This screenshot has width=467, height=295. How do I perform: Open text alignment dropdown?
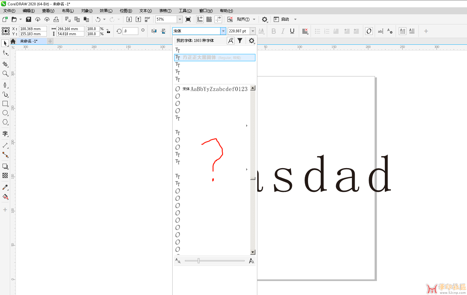click(x=305, y=31)
